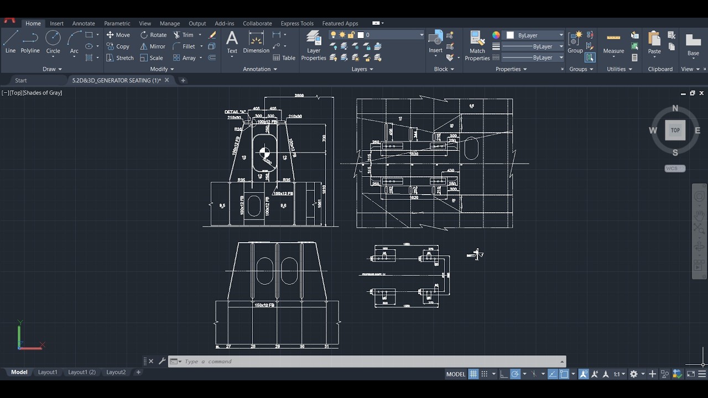Open the lineweight ByLayer dropdown
708x398 pixels.
pos(533,46)
